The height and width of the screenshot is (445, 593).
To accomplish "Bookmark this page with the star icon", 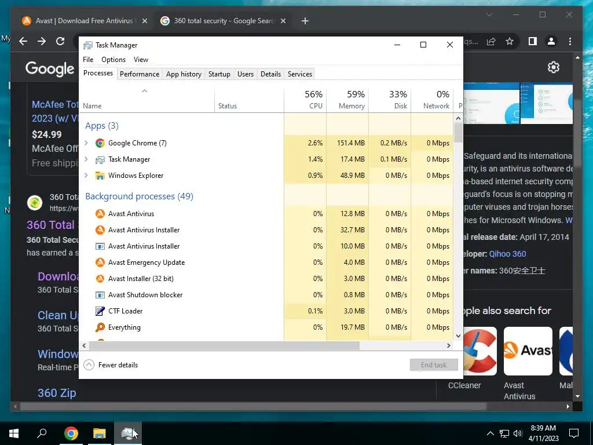I will pyautogui.click(x=510, y=41).
